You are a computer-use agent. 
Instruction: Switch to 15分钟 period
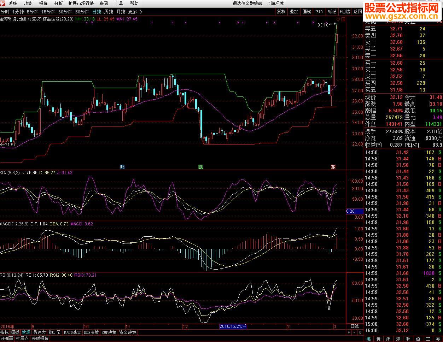48,12
